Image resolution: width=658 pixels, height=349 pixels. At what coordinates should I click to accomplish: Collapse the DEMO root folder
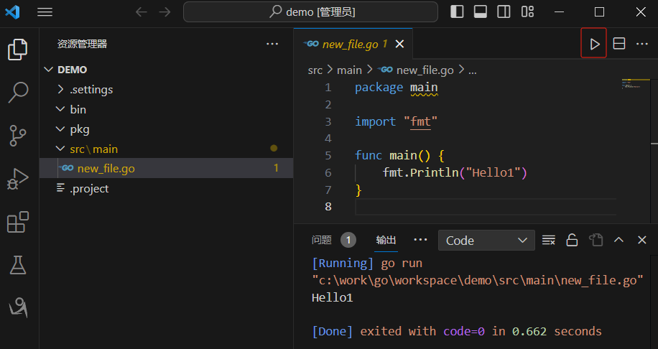(x=49, y=70)
